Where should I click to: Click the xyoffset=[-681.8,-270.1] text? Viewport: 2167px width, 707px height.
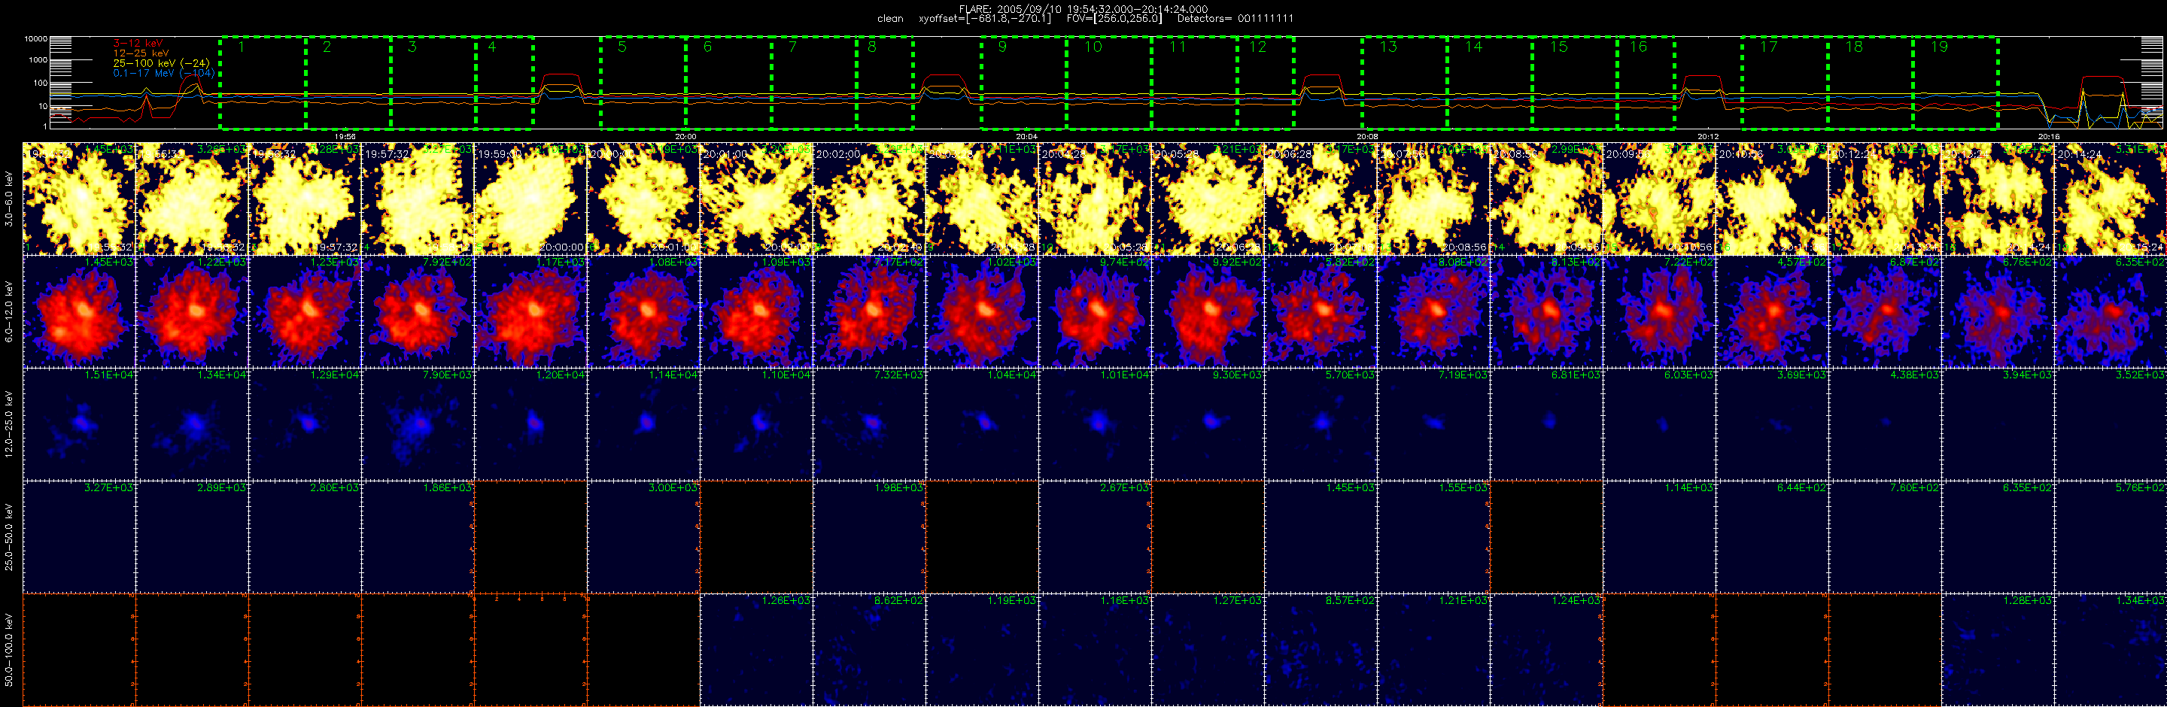click(x=985, y=19)
